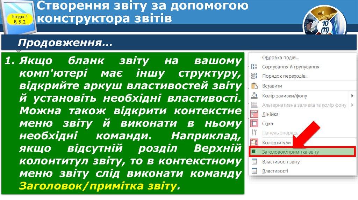Click the yellow Заголовок/примітка звіту text in paragraph
Viewport: 358px width, 200px height.
pyautogui.click(x=98, y=186)
